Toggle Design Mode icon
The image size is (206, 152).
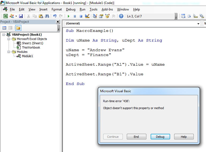pyautogui.click(x=87, y=16)
